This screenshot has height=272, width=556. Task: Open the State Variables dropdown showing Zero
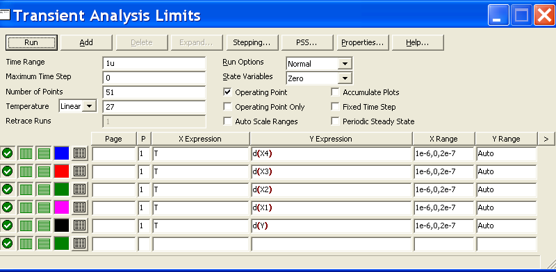pyautogui.click(x=344, y=78)
